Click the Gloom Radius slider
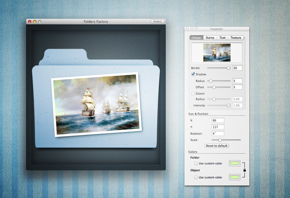290x198 pixels. [219, 99]
